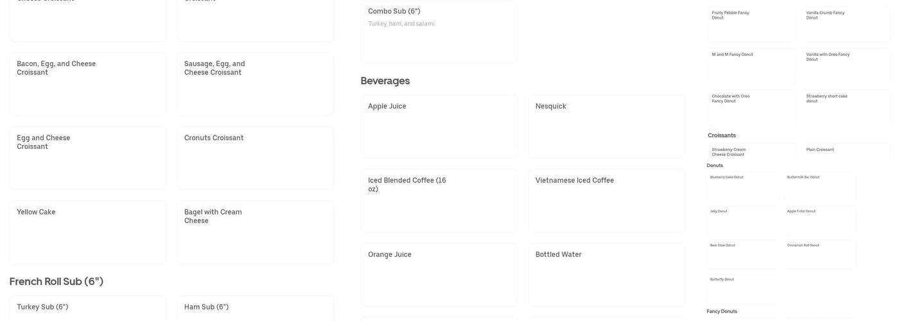Open the Apple Juice beverage item
The image size is (899, 321).
(x=439, y=126)
